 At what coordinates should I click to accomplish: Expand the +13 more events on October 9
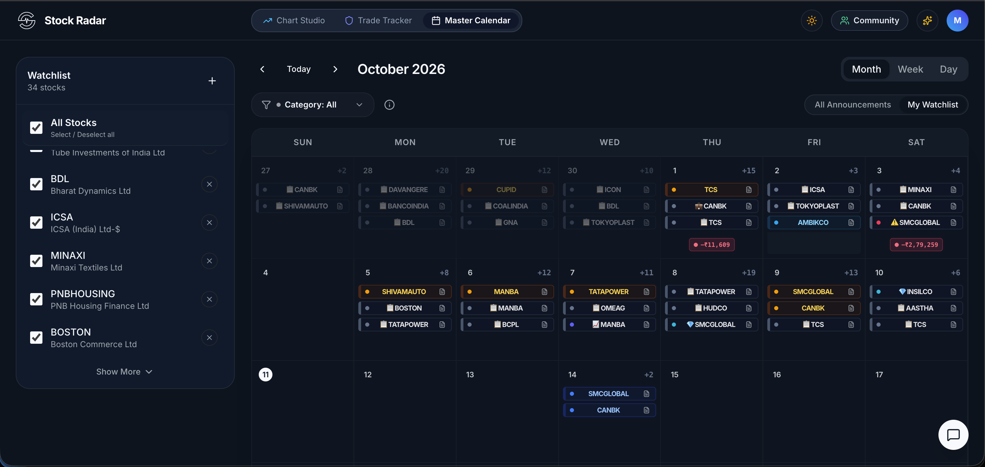click(851, 273)
